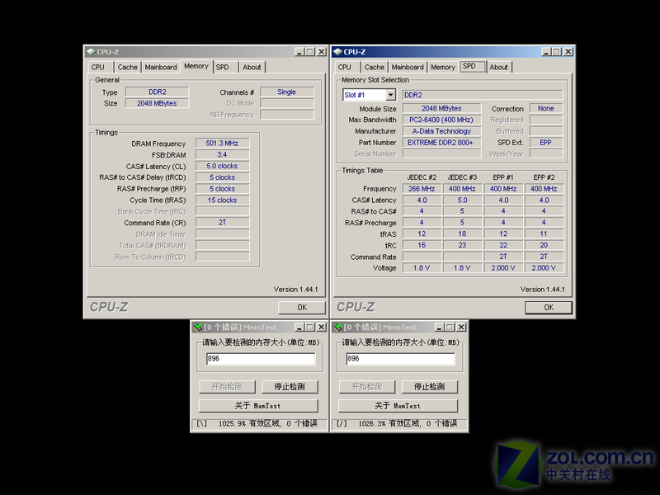Click the Channels # value Single
Viewport: 660px width, 495px height.
(x=286, y=92)
